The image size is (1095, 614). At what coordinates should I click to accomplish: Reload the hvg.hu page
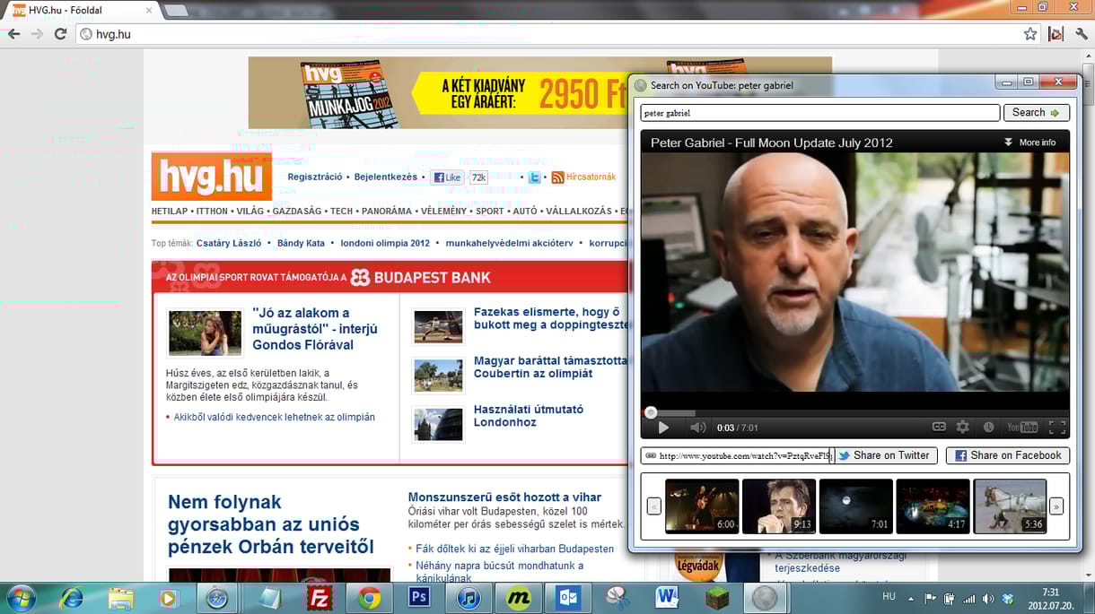(x=60, y=34)
